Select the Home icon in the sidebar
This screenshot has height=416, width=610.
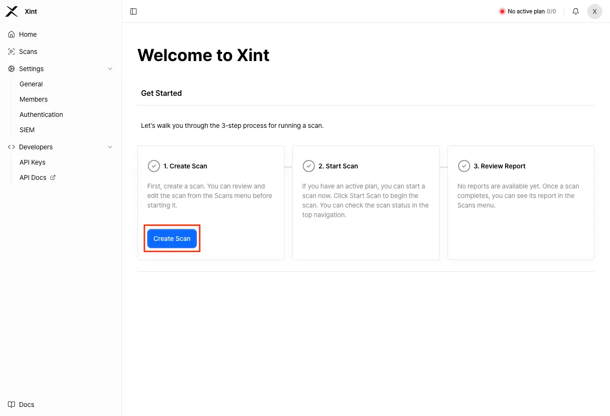tap(10, 34)
